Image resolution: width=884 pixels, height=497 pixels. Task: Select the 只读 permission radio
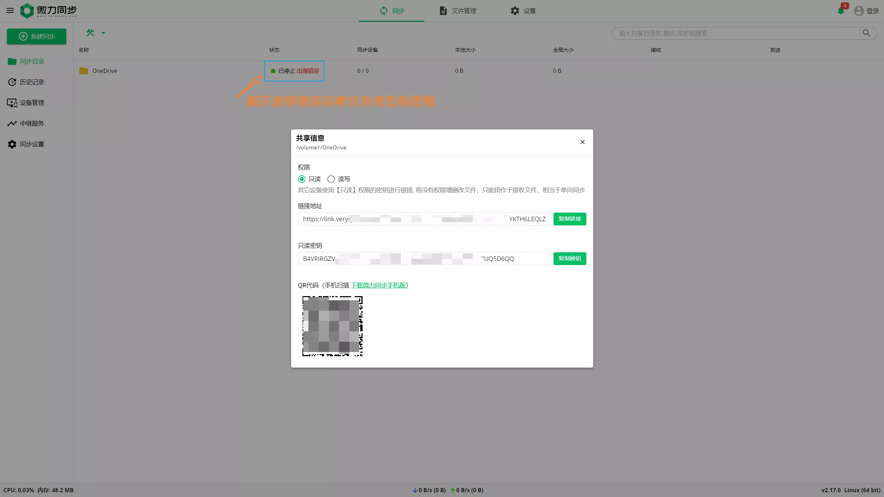302,179
